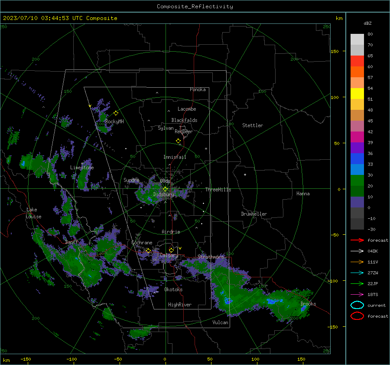The height and width of the screenshot is (365, 390).
Task: Click the dBZ legend heading
Action: (x=367, y=23)
